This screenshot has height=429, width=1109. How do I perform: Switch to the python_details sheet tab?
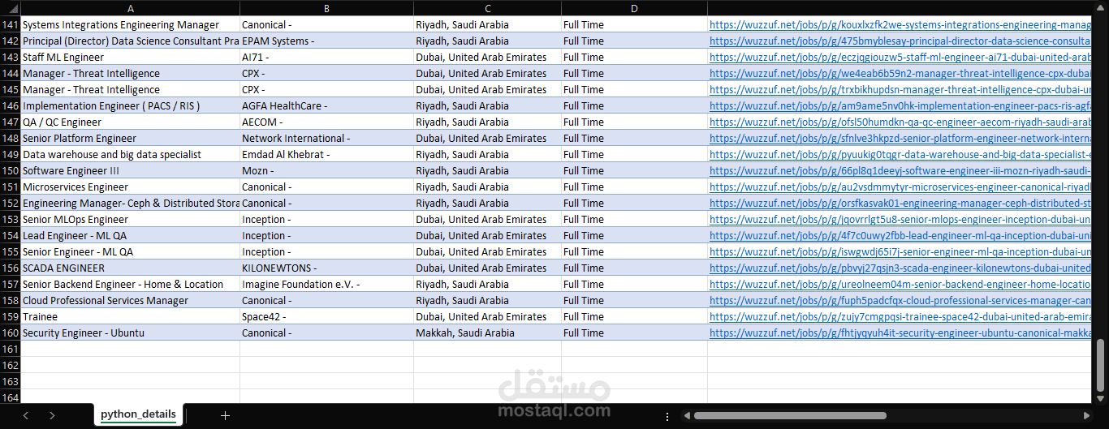click(138, 414)
